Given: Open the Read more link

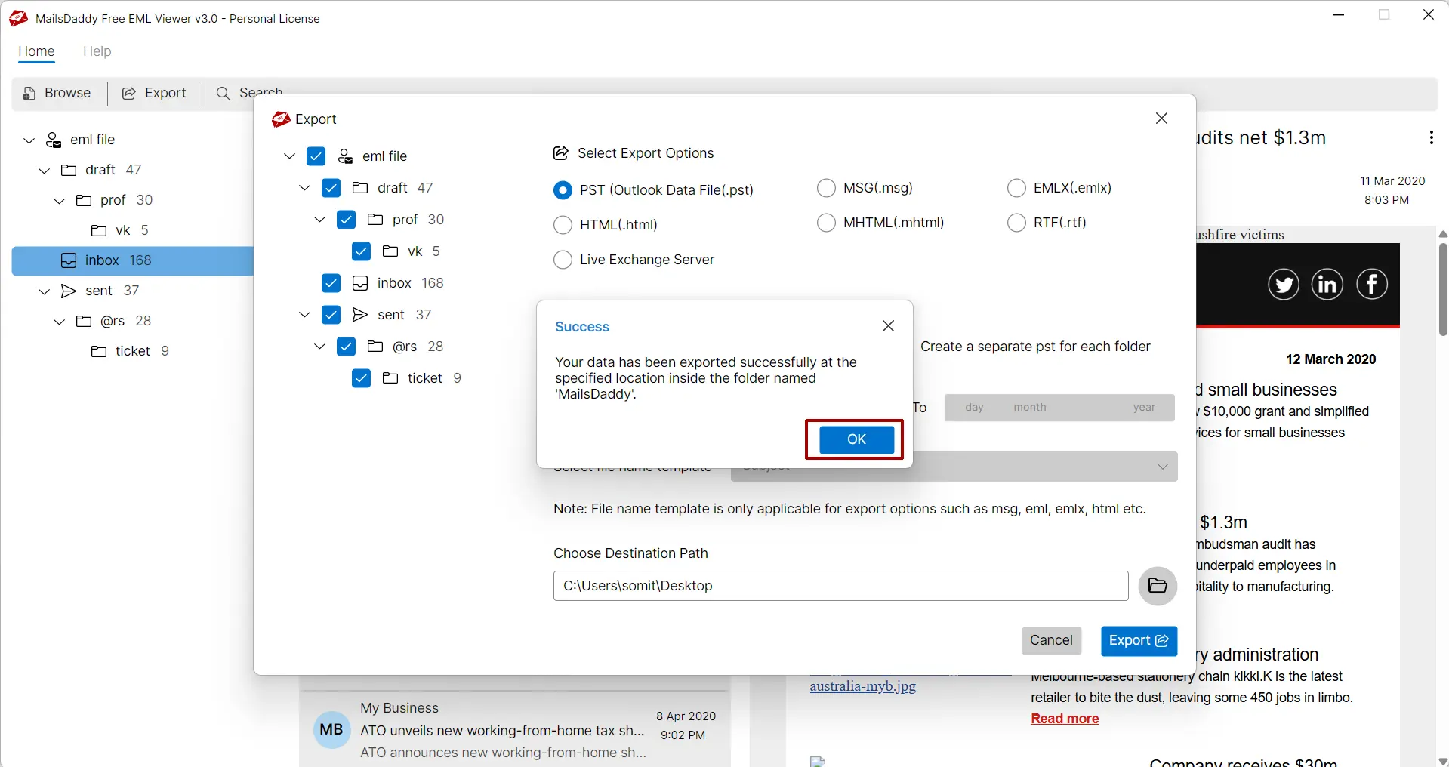Looking at the screenshot, I should click(1063, 719).
